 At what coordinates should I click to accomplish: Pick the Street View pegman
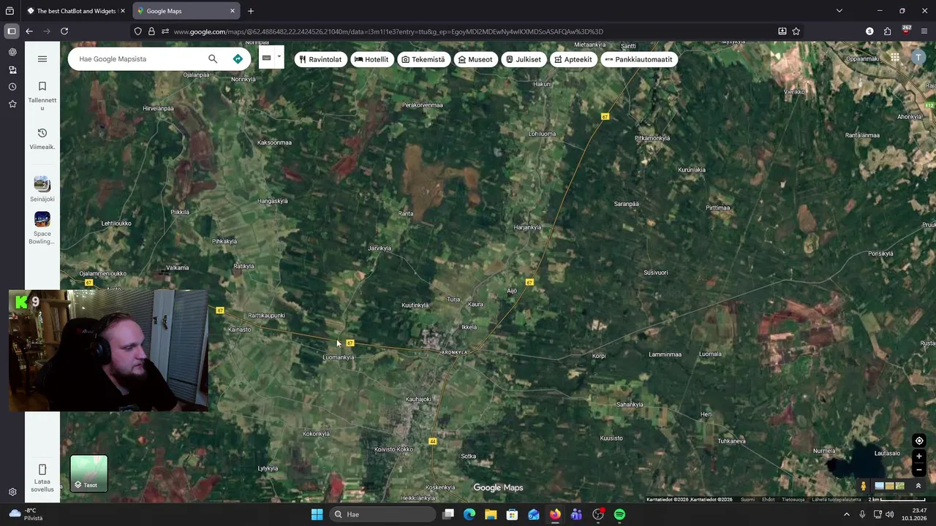864,486
